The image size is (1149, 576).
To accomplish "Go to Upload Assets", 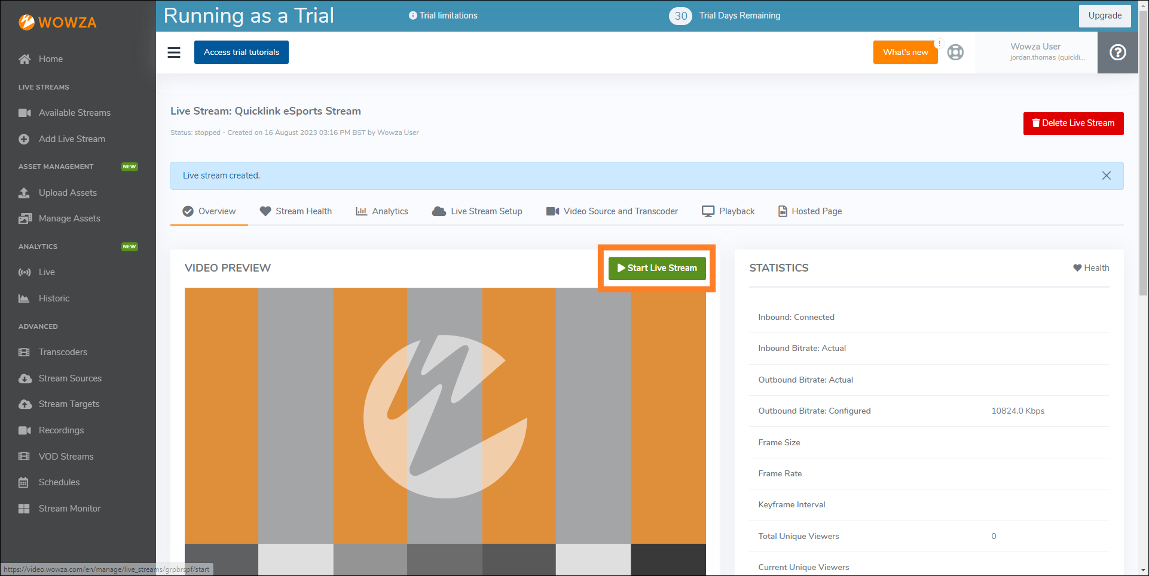I will pyautogui.click(x=68, y=193).
